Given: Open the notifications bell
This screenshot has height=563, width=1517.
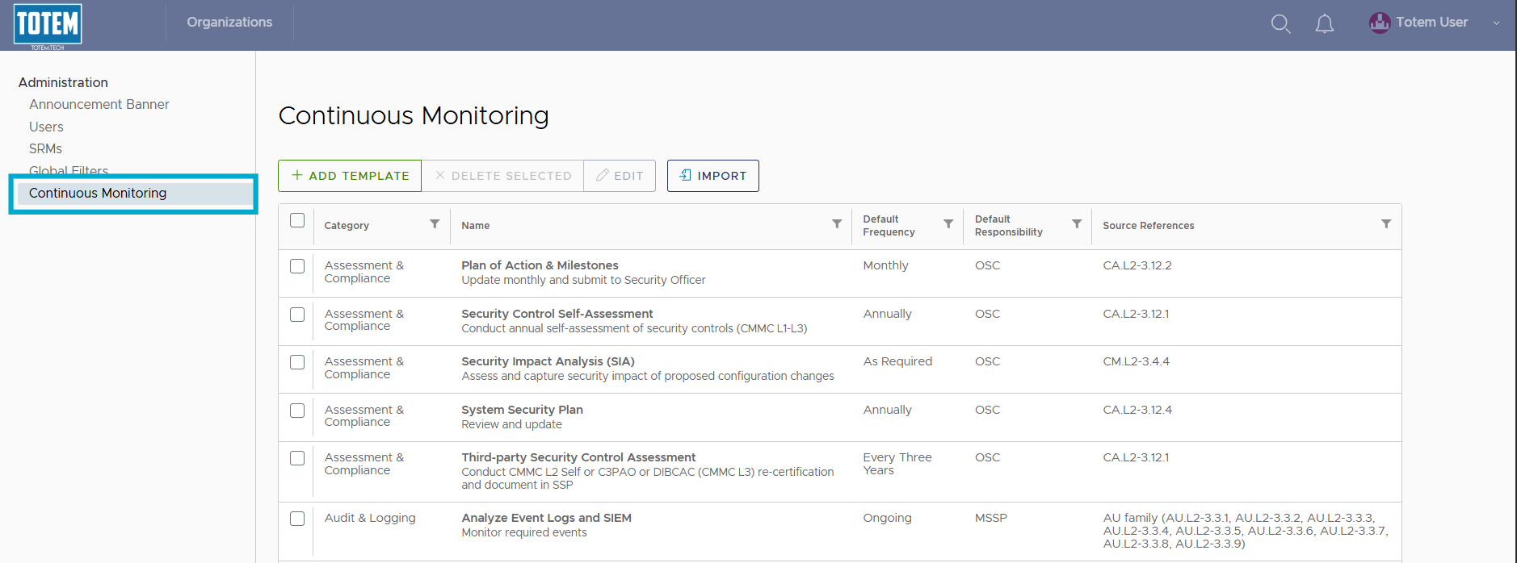Looking at the screenshot, I should point(1325,23).
